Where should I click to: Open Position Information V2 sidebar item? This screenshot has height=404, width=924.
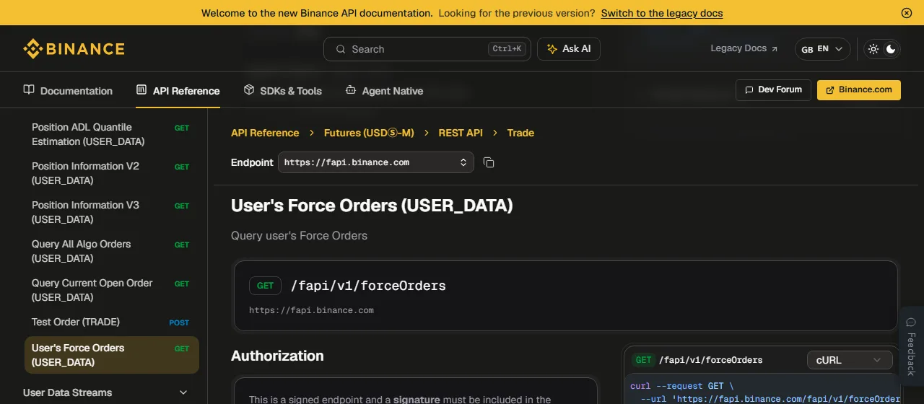click(x=112, y=173)
